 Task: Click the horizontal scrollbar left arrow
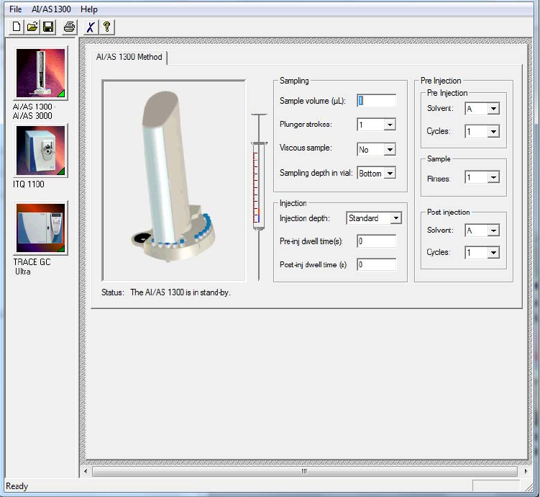(86, 471)
